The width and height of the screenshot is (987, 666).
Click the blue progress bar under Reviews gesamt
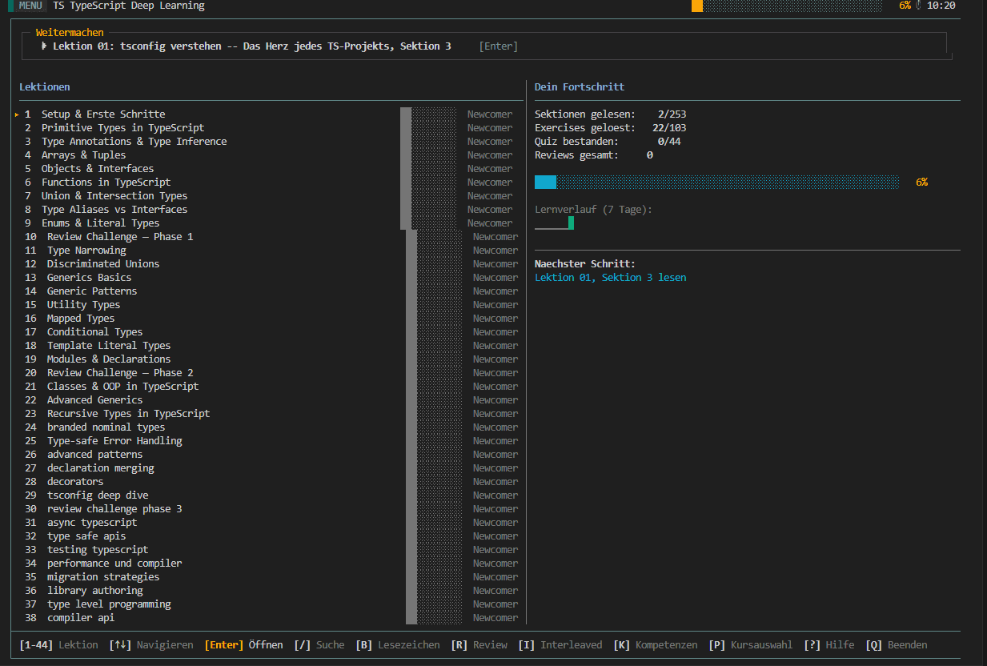click(716, 183)
